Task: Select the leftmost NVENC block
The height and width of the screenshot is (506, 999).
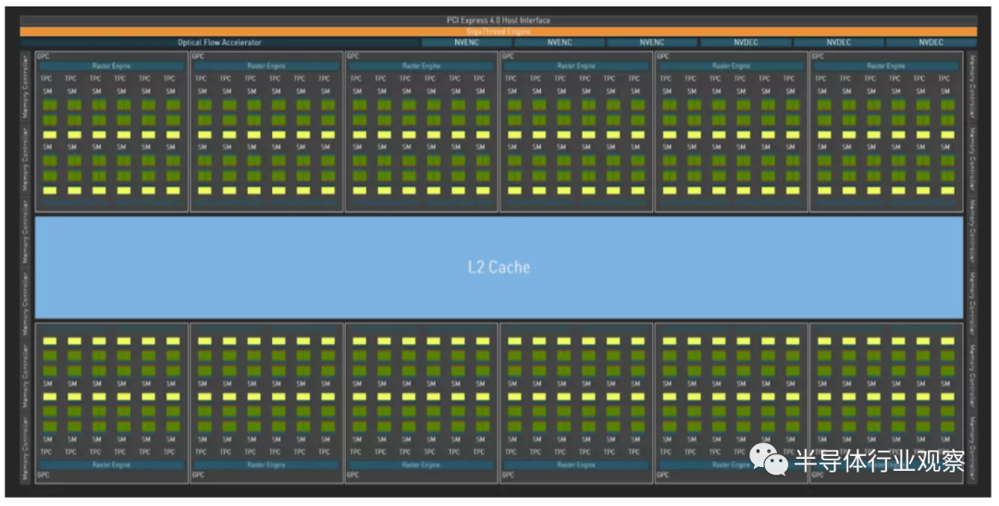Action: tap(466, 43)
